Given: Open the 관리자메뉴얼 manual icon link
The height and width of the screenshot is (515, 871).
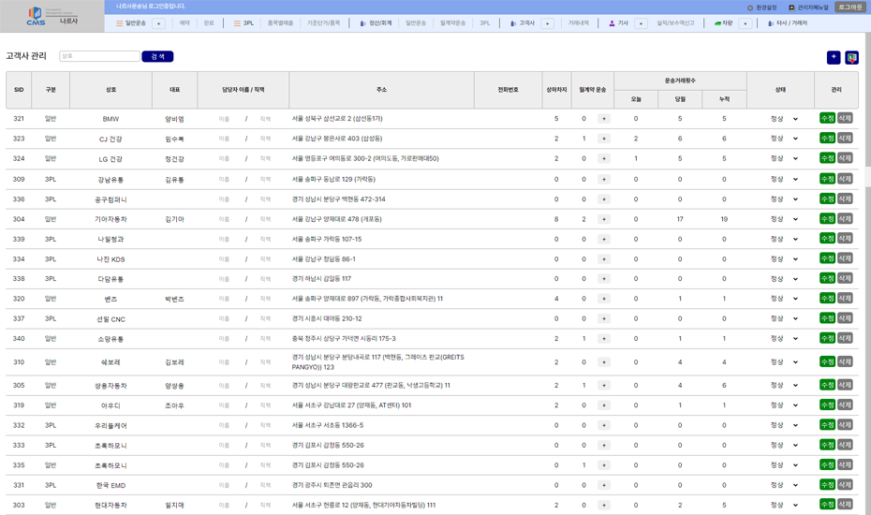Looking at the screenshot, I should (808, 7).
